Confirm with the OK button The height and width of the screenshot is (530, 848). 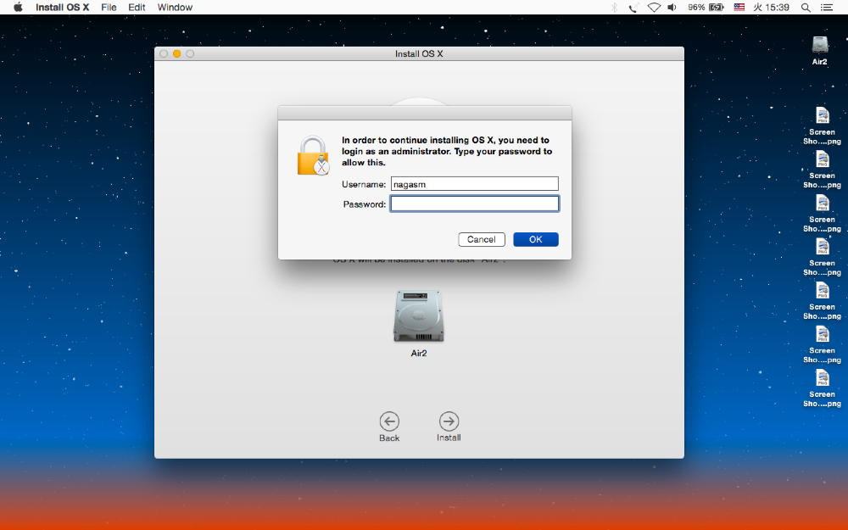[535, 239]
